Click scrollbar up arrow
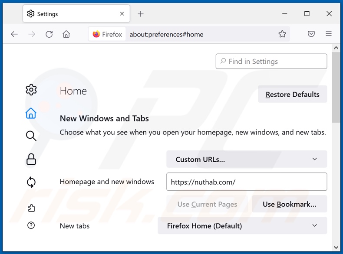The height and width of the screenshot is (254, 343). [336, 48]
